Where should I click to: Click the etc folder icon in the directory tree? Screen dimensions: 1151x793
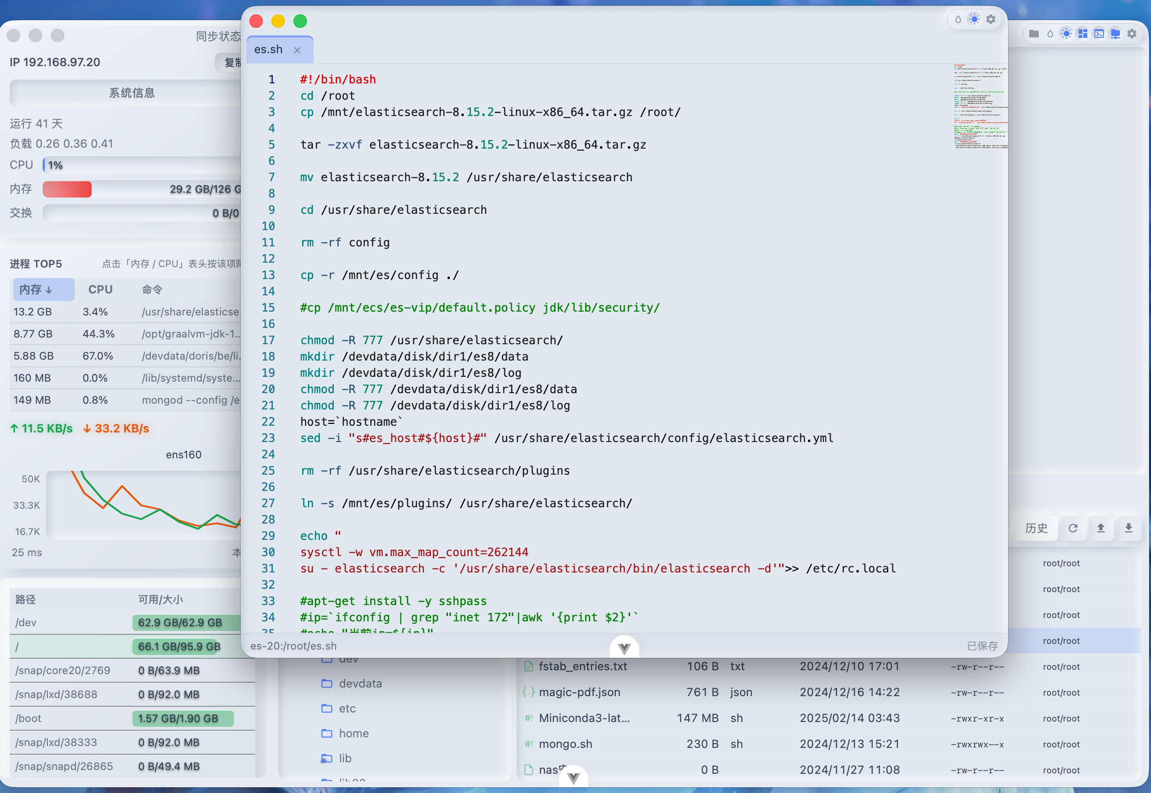point(327,709)
